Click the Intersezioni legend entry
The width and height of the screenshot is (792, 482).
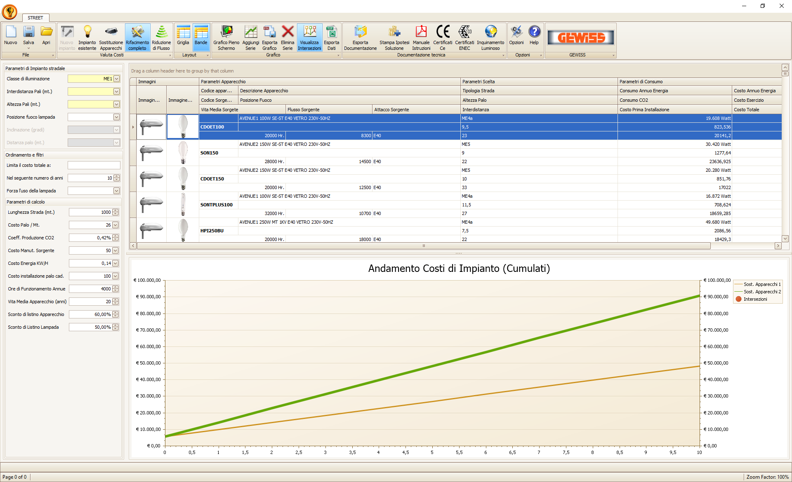pyautogui.click(x=751, y=299)
